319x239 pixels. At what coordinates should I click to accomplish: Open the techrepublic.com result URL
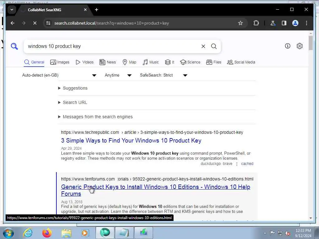point(152,132)
